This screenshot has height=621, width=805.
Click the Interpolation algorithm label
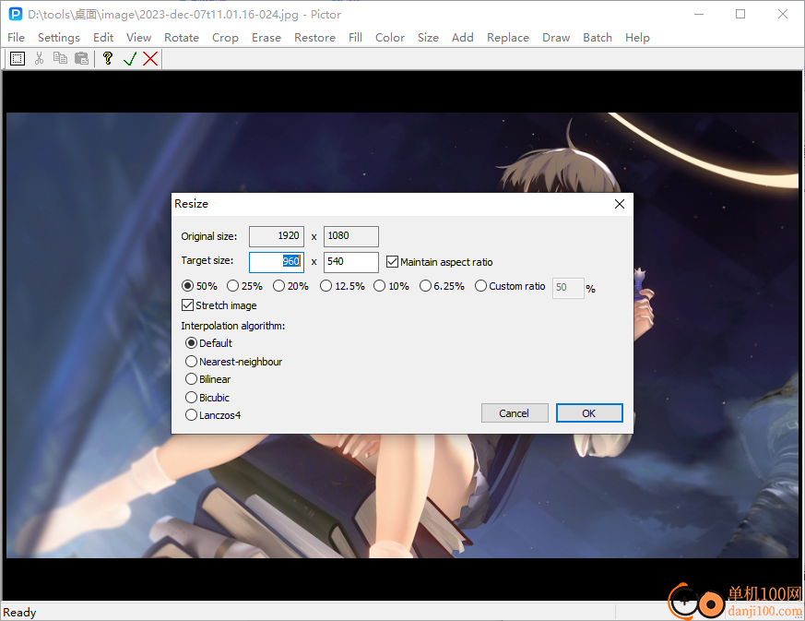(x=232, y=326)
